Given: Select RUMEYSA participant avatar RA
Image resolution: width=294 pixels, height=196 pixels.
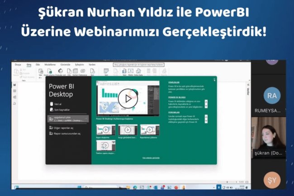Looking at the screenshot, I should pyautogui.click(x=272, y=96).
